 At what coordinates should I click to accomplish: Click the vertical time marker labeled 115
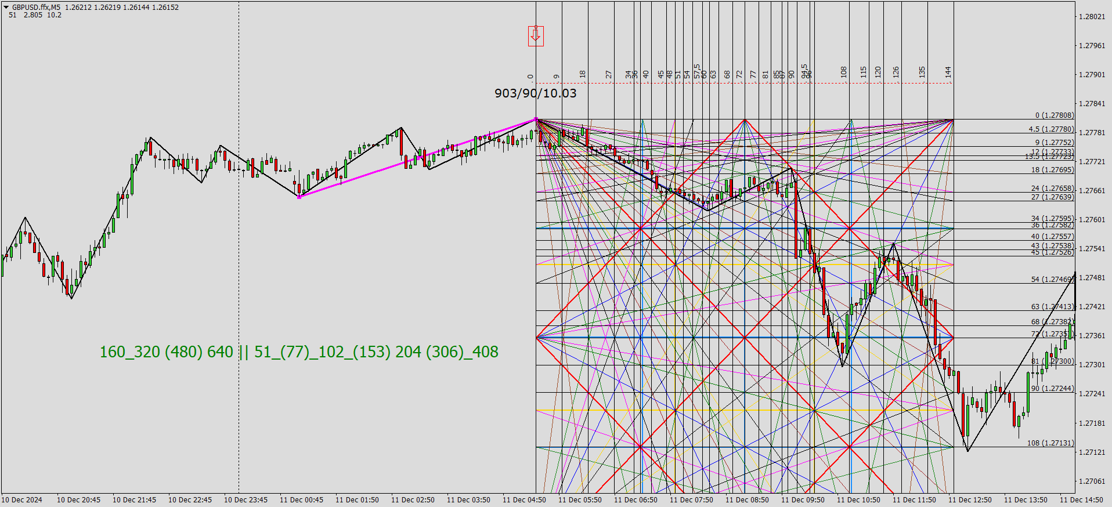pos(864,72)
